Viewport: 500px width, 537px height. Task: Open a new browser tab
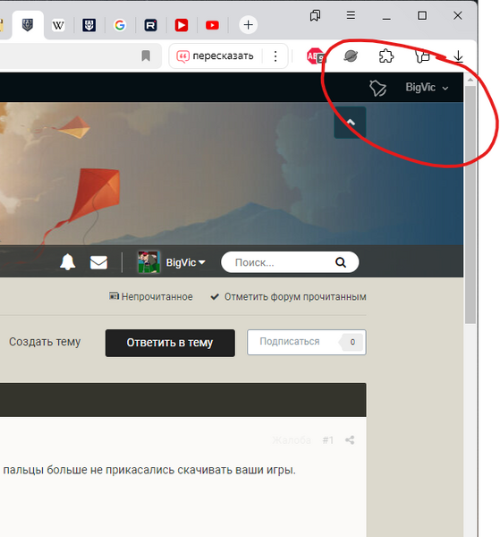click(248, 25)
